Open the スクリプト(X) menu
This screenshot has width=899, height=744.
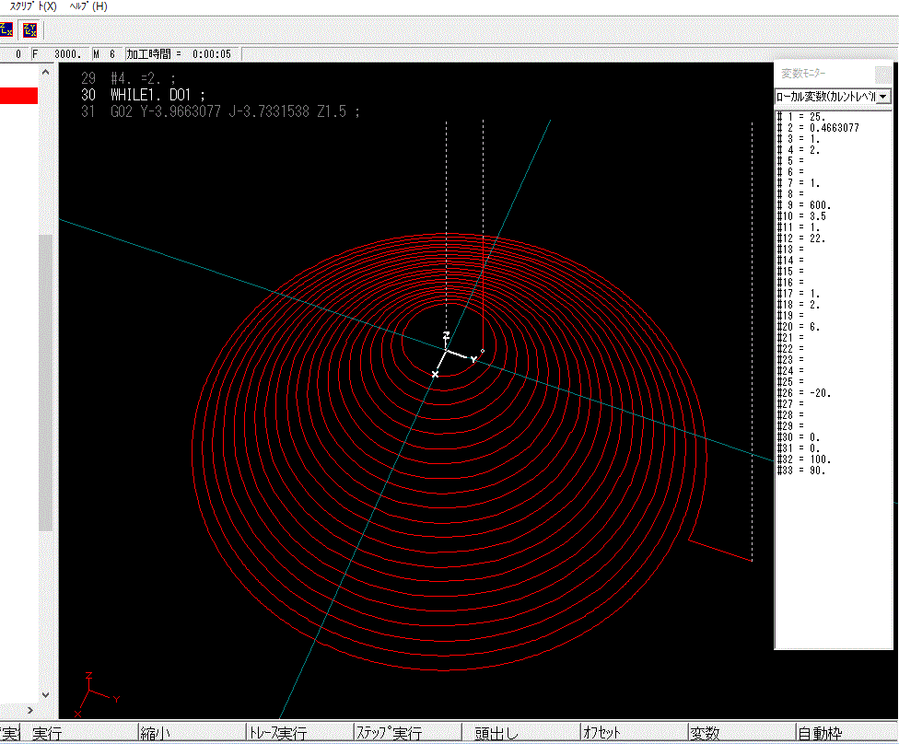[x=32, y=6]
